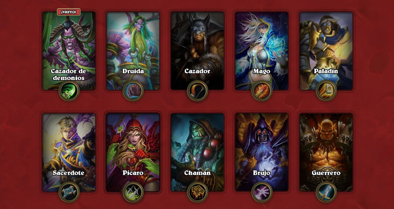The width and height of the screenshot is (394, 209).
Task: Click the Chamán class name label
Action: click(x=197, y=173)
